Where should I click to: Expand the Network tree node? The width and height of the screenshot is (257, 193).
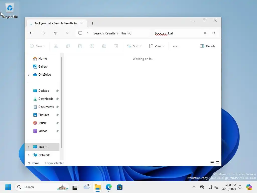tap(29, 155)
